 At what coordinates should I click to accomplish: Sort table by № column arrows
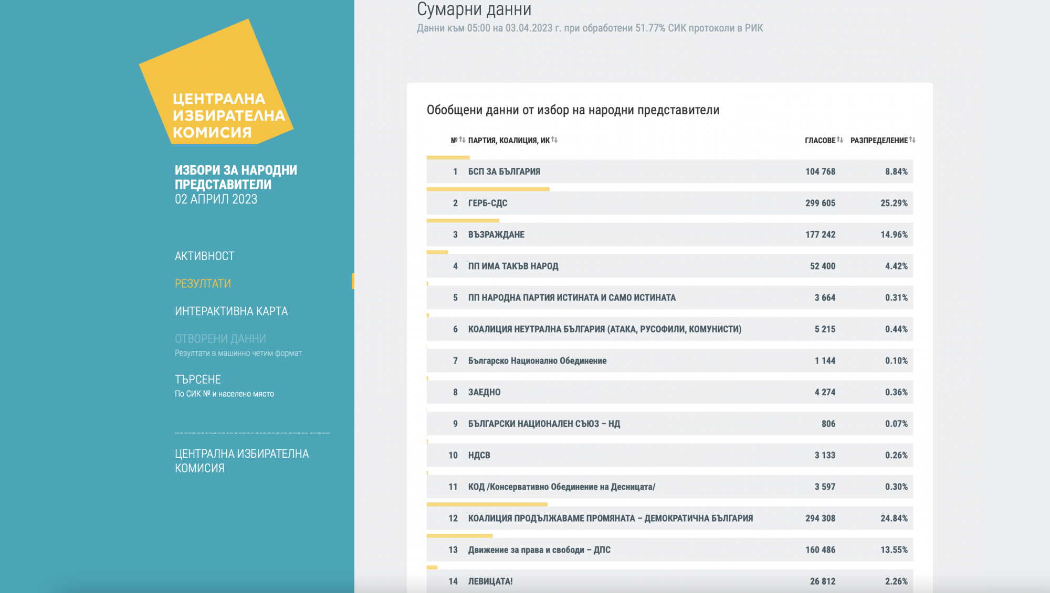(x=462, y=139)
